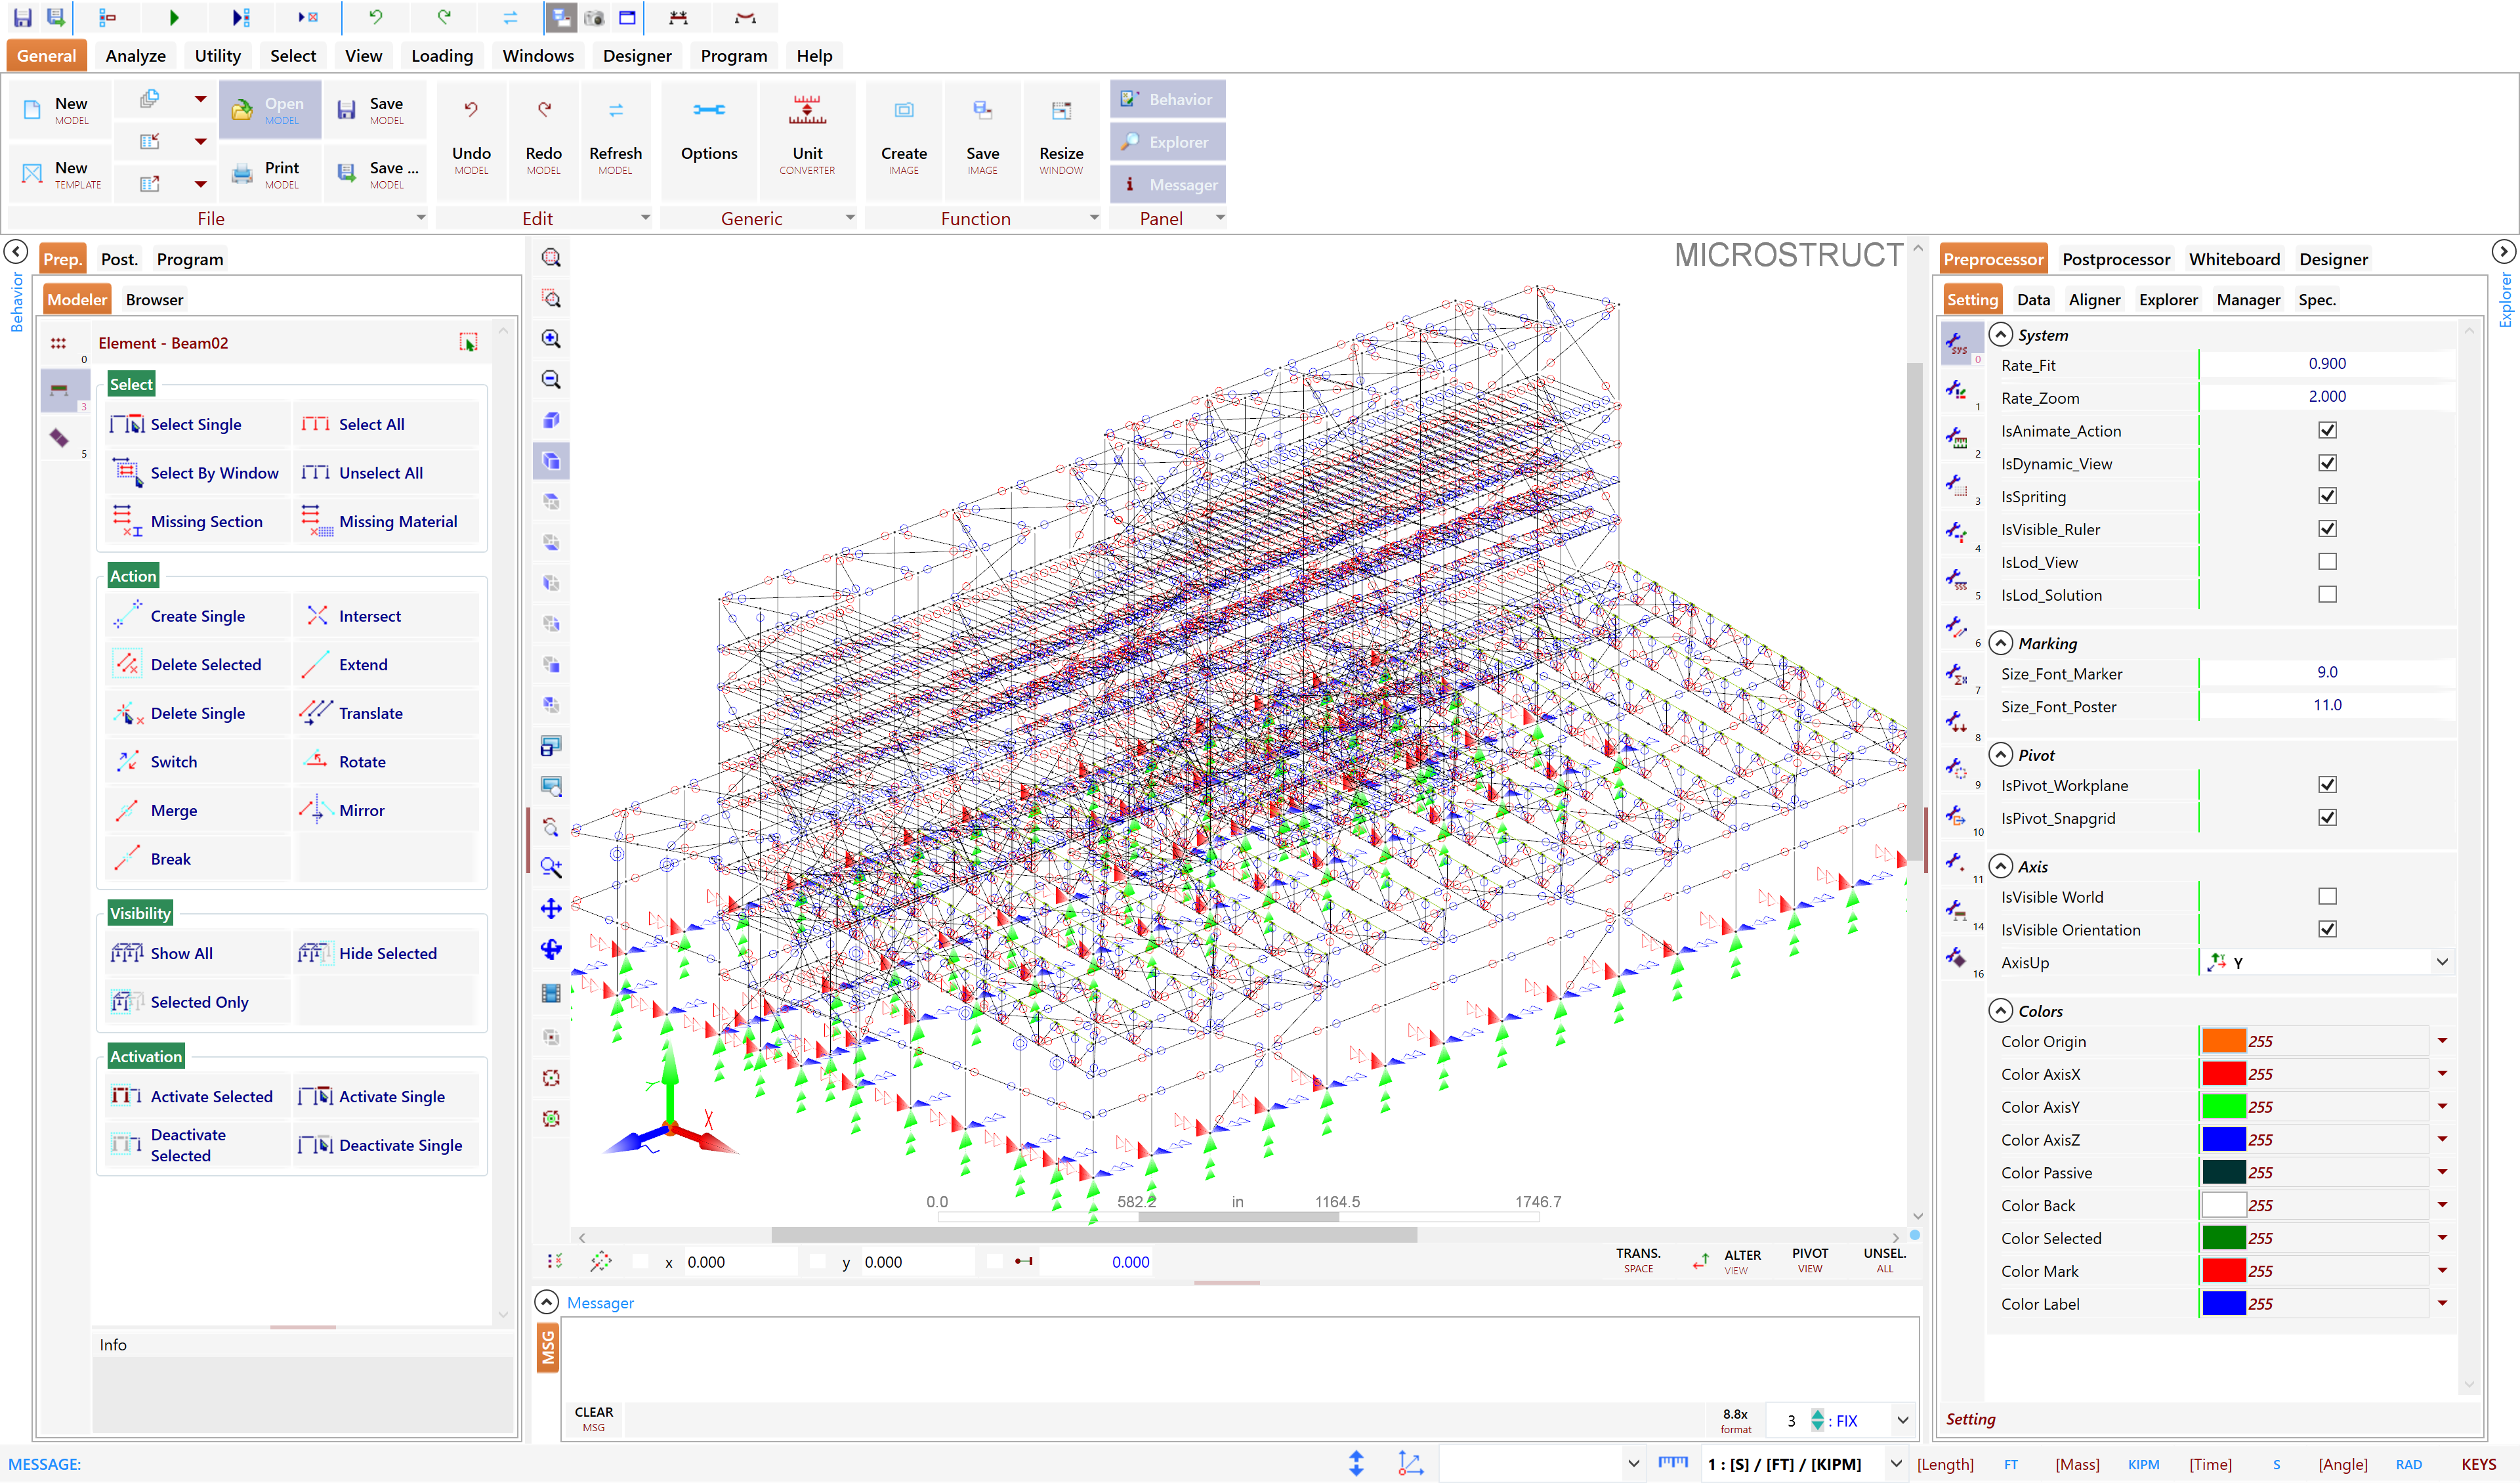Click the Break tool icon
This screenshot has width=2520, height=1483.
(x=127, y=857)
